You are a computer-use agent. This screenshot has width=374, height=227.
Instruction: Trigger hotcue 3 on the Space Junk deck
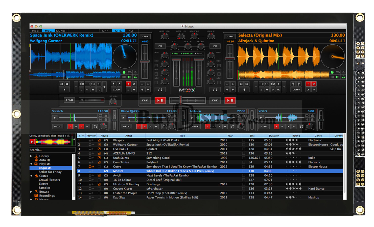128,90
